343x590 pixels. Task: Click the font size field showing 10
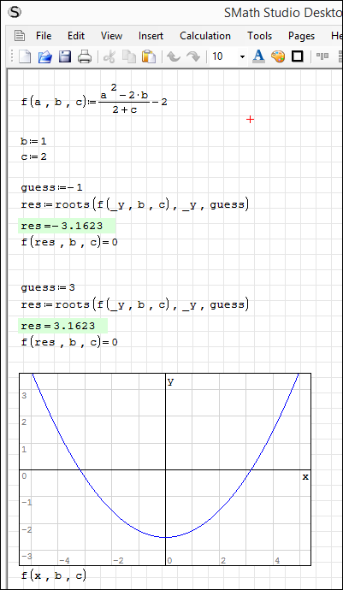pyautogui.click(x=223, y=56)
